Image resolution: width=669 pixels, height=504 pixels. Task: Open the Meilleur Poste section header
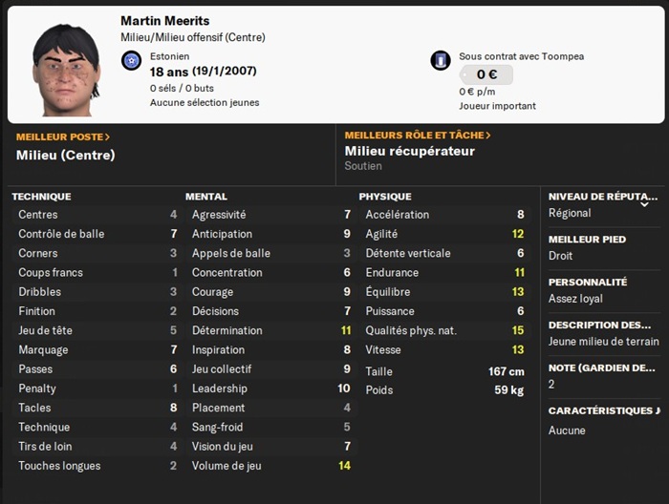point(60,137)
